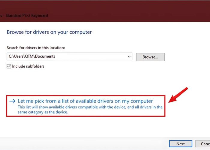Click the Browse for drivers on your computer heading

(49, 32)
